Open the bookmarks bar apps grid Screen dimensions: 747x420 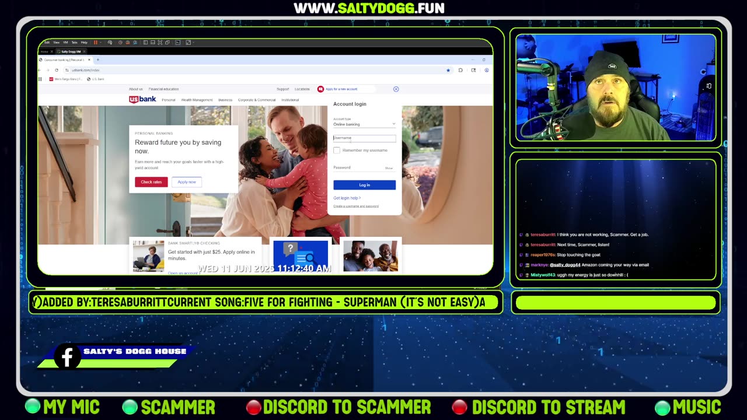pyautogui.click(x=40, y=79)
